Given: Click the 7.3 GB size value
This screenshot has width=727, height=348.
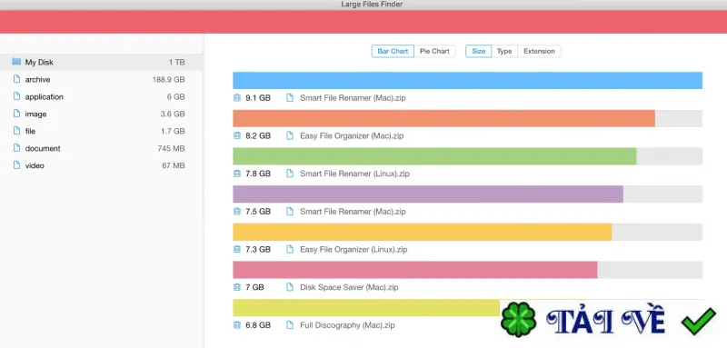Looking at the screenshot, I should click(258, 250).
